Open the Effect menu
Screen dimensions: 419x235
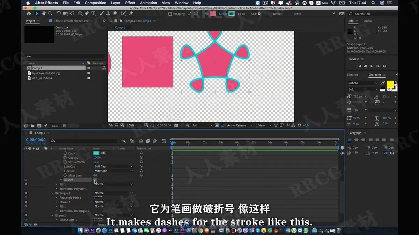pos(130,3)
